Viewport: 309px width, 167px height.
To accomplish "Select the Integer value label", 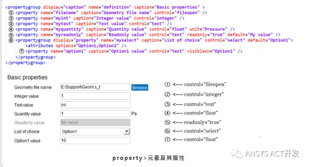I will pyautogui.click(x=26, y=96).
